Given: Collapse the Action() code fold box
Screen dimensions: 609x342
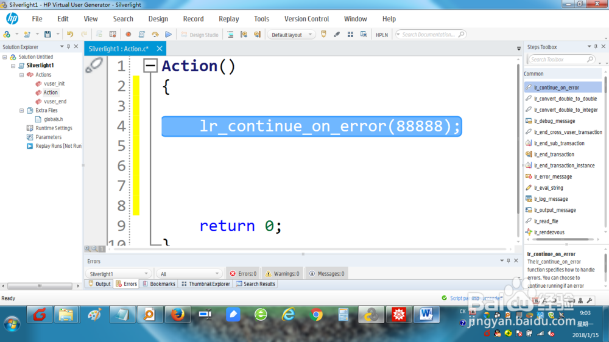Looking at the screenshot, I should point(150,66).
